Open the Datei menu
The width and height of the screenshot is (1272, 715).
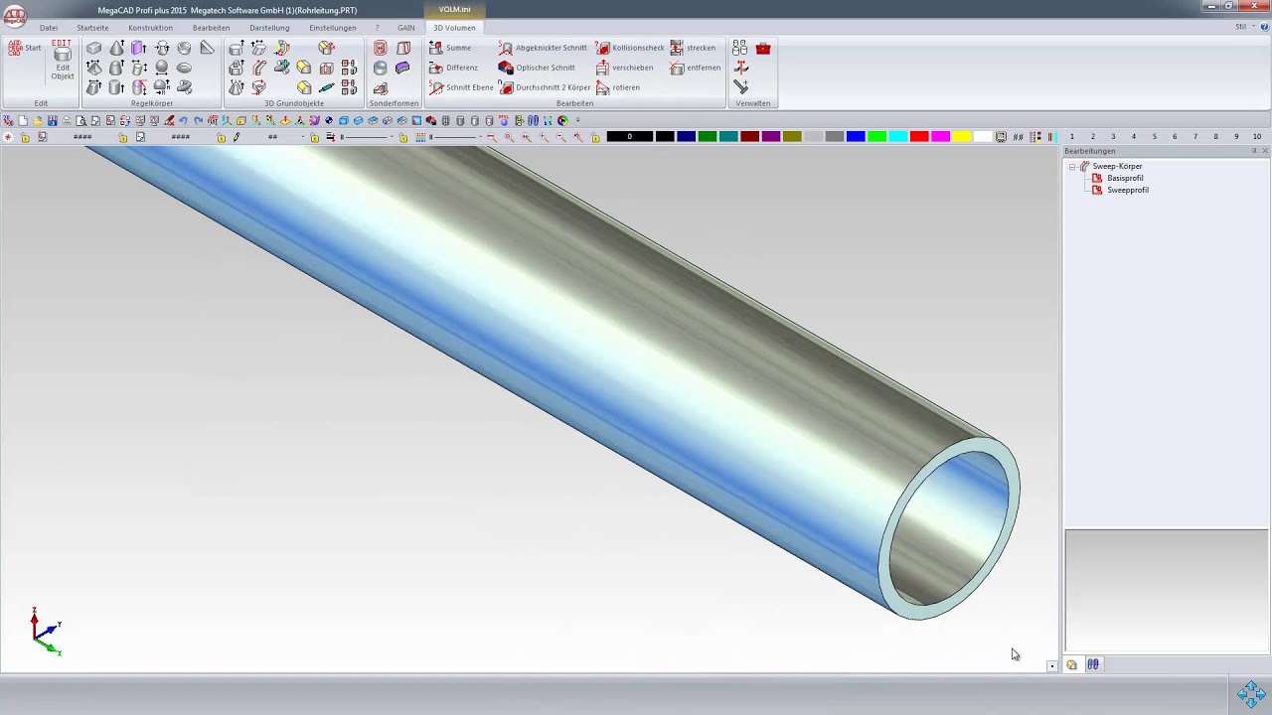click(x=49, y=28)
